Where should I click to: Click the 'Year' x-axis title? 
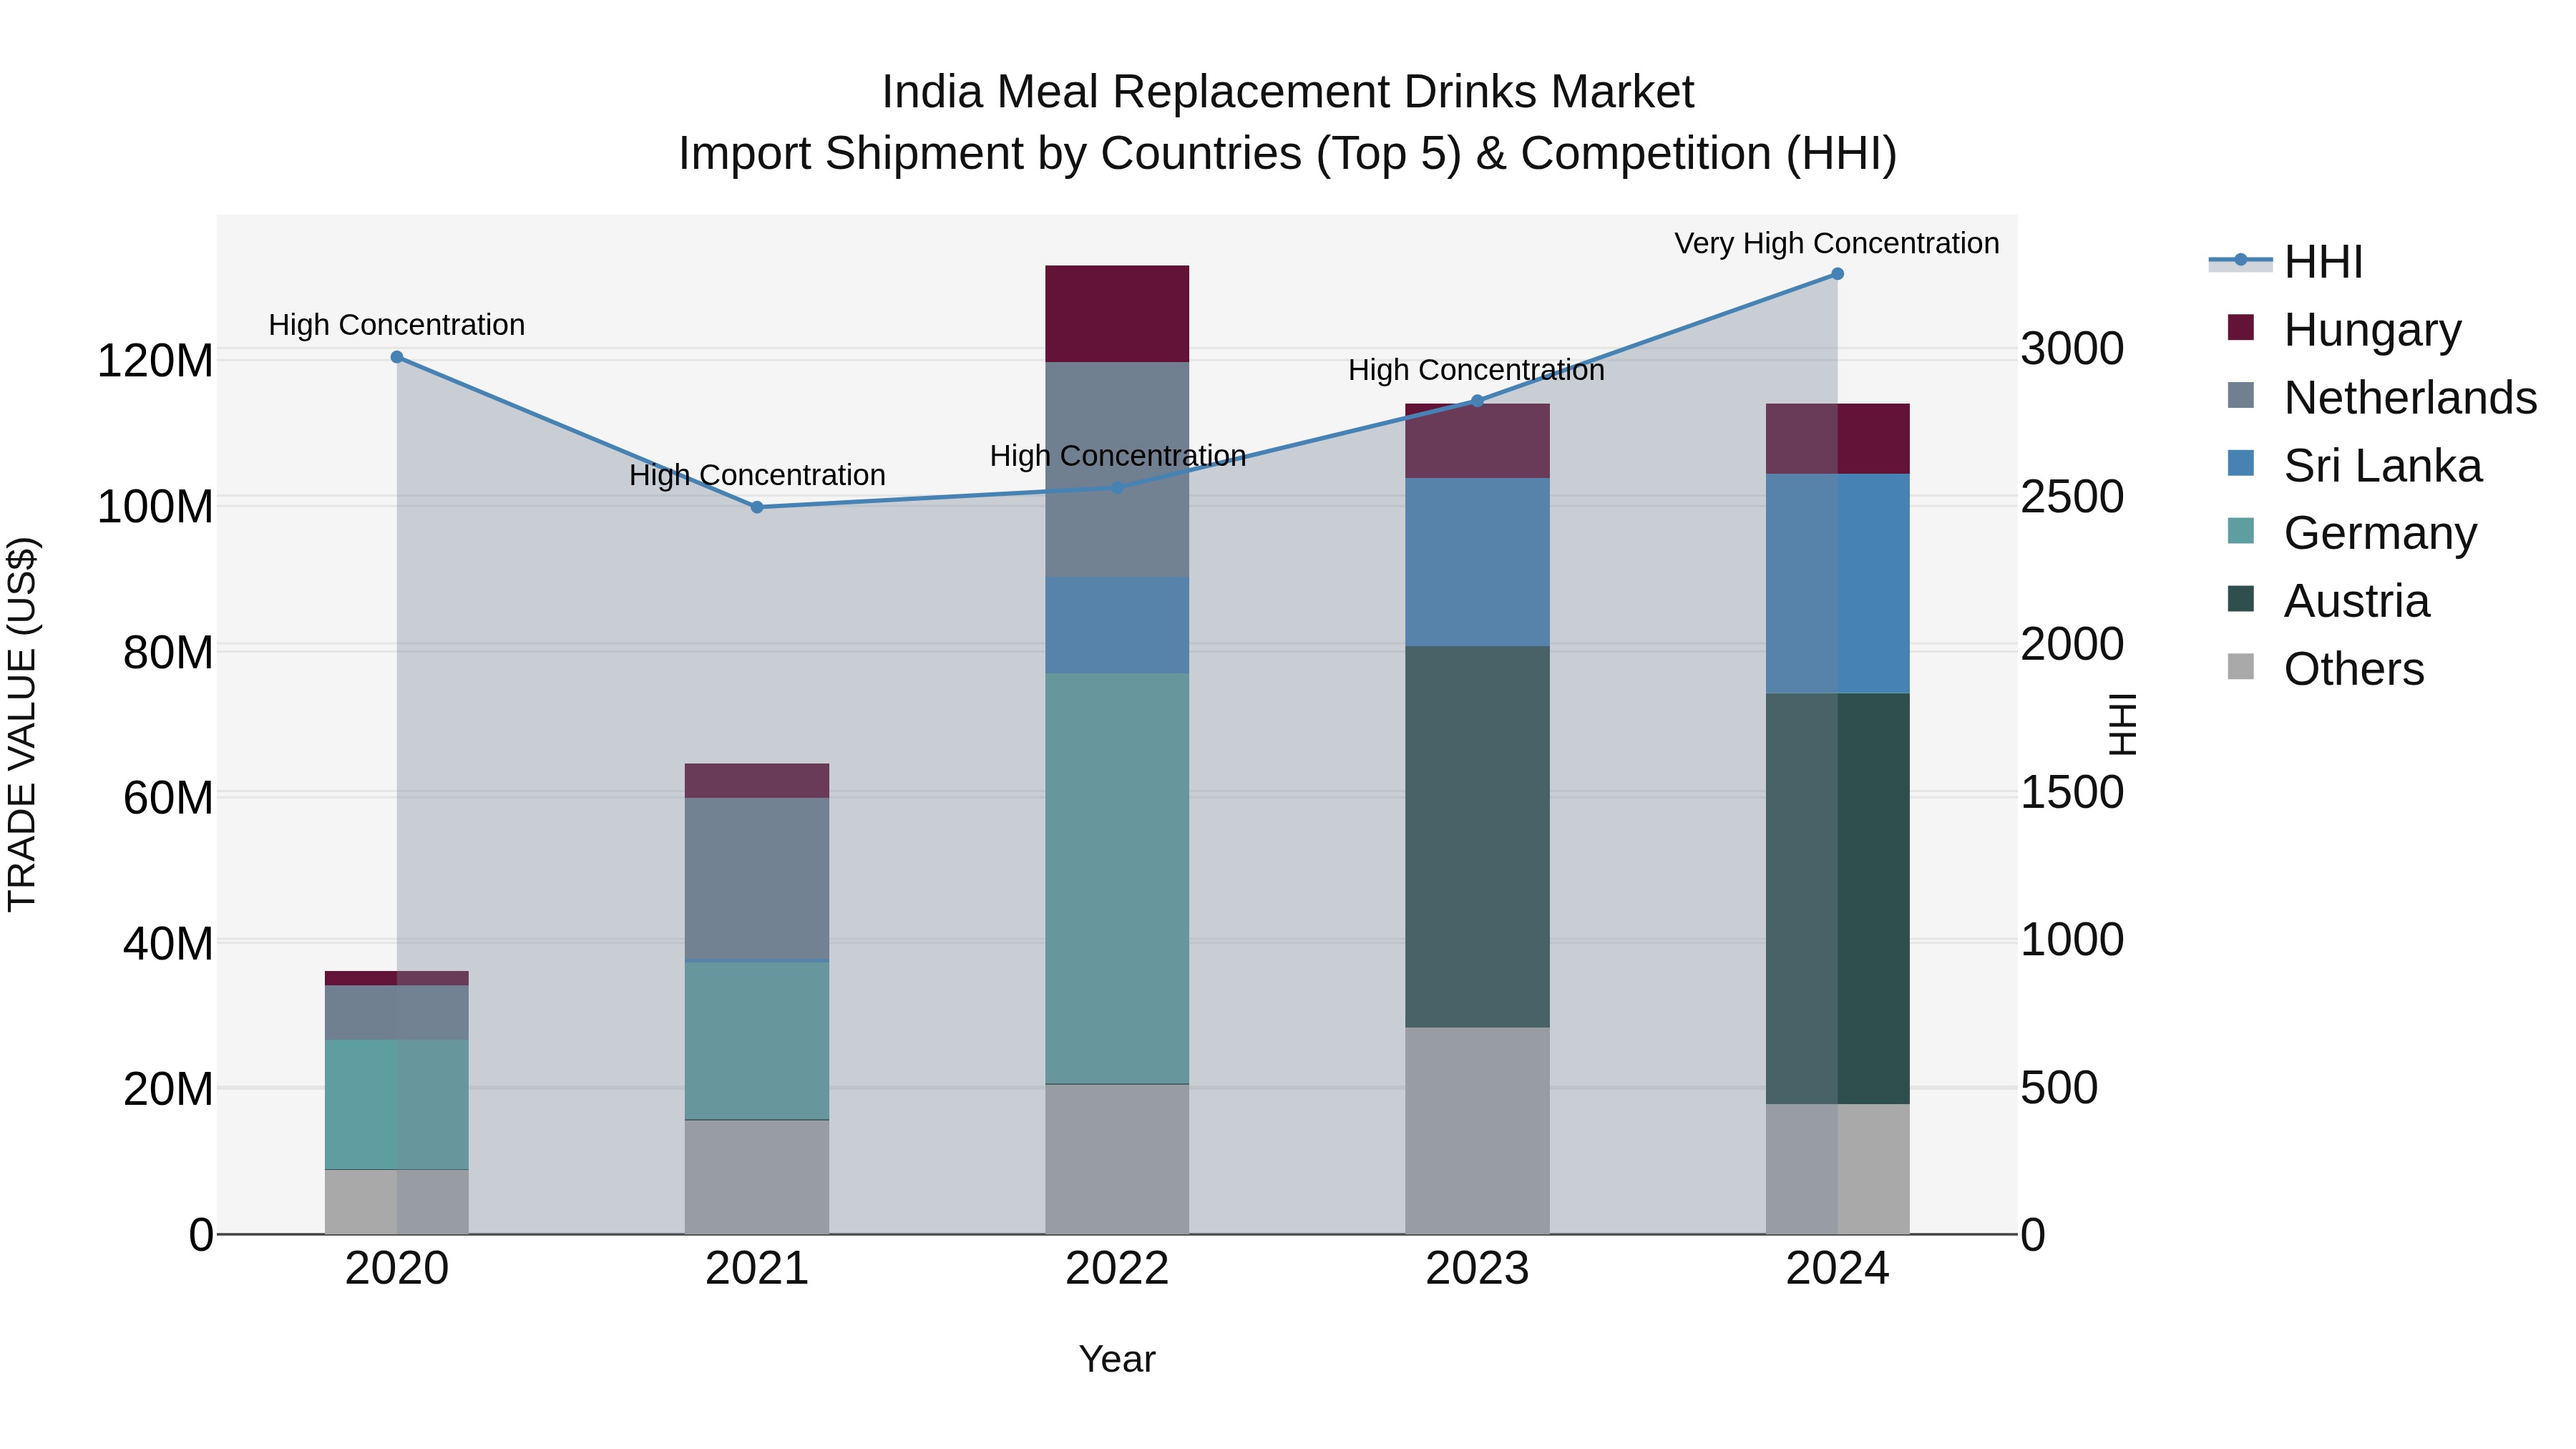[1117, 1360]
